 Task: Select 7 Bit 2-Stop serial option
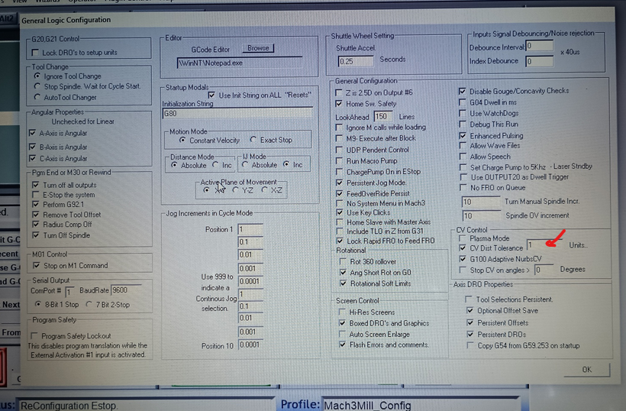coord(89,304)
